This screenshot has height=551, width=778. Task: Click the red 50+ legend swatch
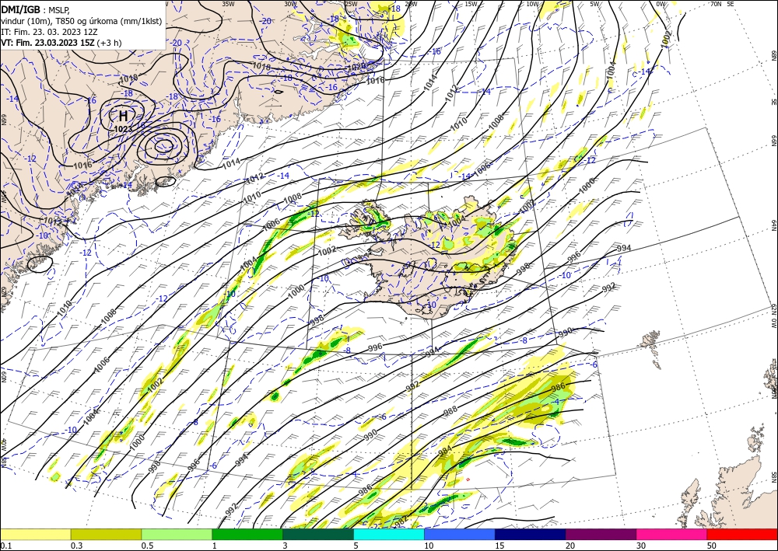coord(742,534)
